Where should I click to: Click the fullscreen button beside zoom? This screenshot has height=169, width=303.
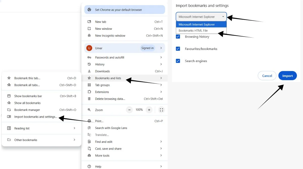point(162,110)
